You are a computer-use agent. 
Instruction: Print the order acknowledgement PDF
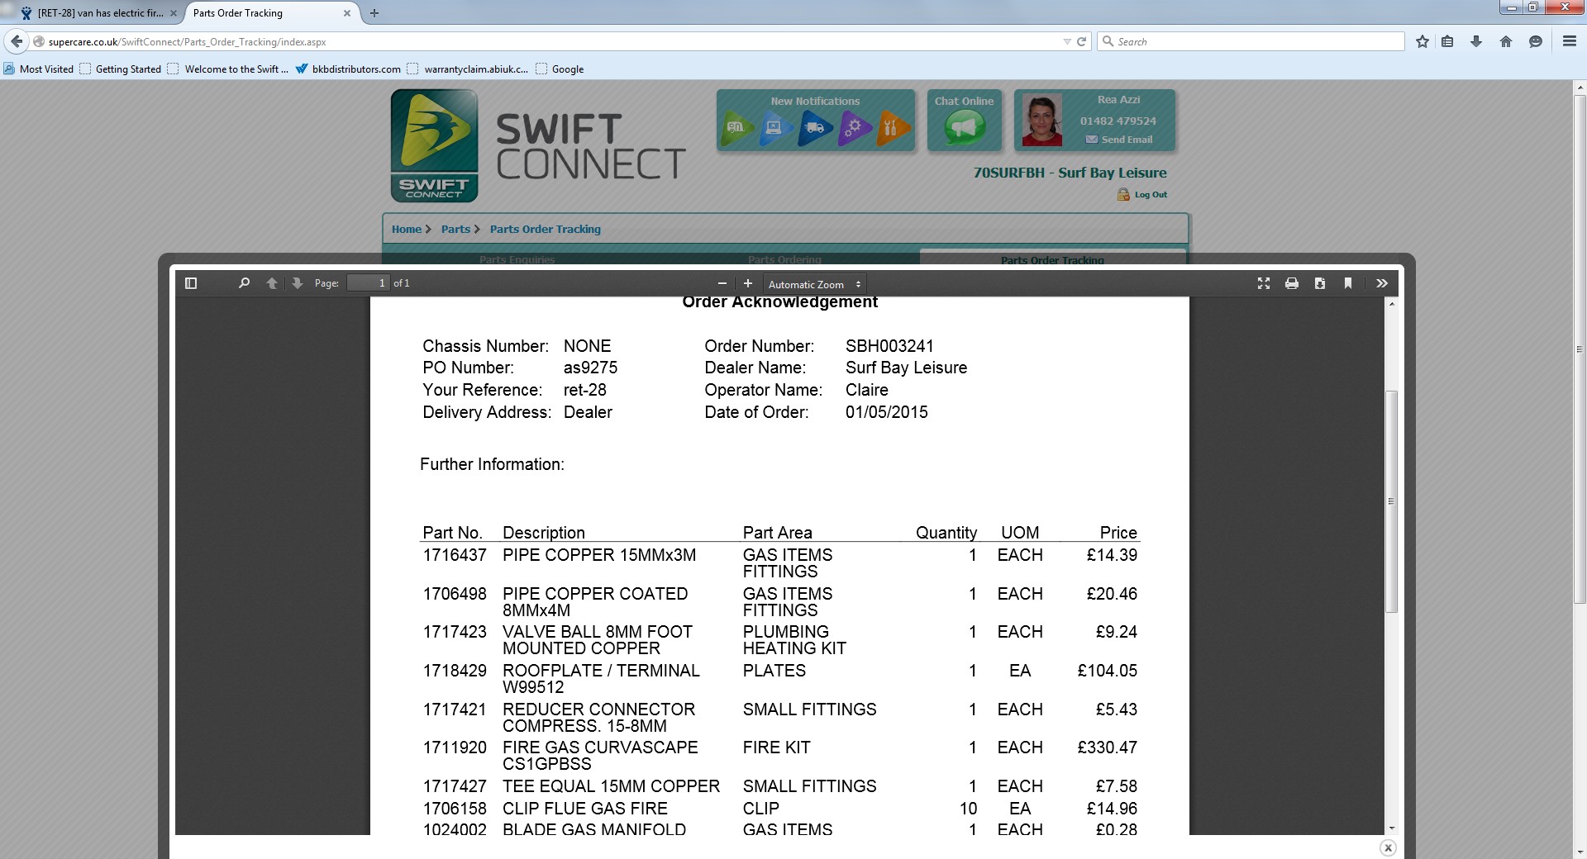pyautogui.click(x=1292, y=283)
